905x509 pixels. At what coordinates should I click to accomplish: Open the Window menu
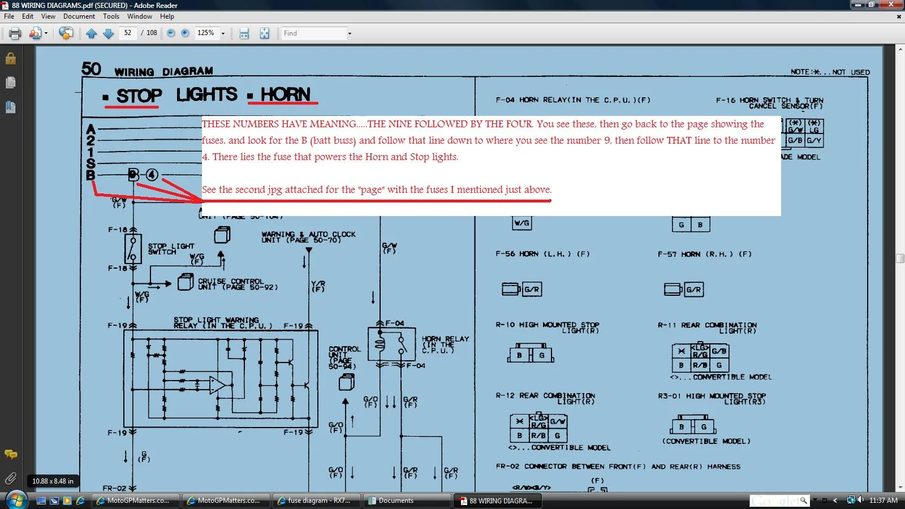(140, 16)
